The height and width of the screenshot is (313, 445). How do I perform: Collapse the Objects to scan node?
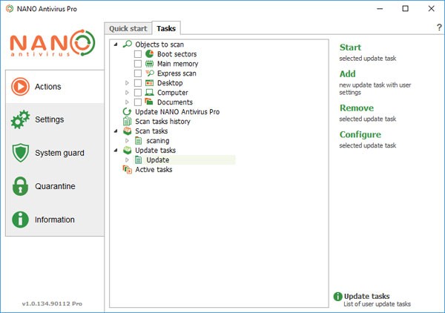coord(116,45)
